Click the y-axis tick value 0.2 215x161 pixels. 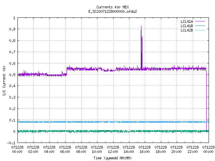[12, 109]
